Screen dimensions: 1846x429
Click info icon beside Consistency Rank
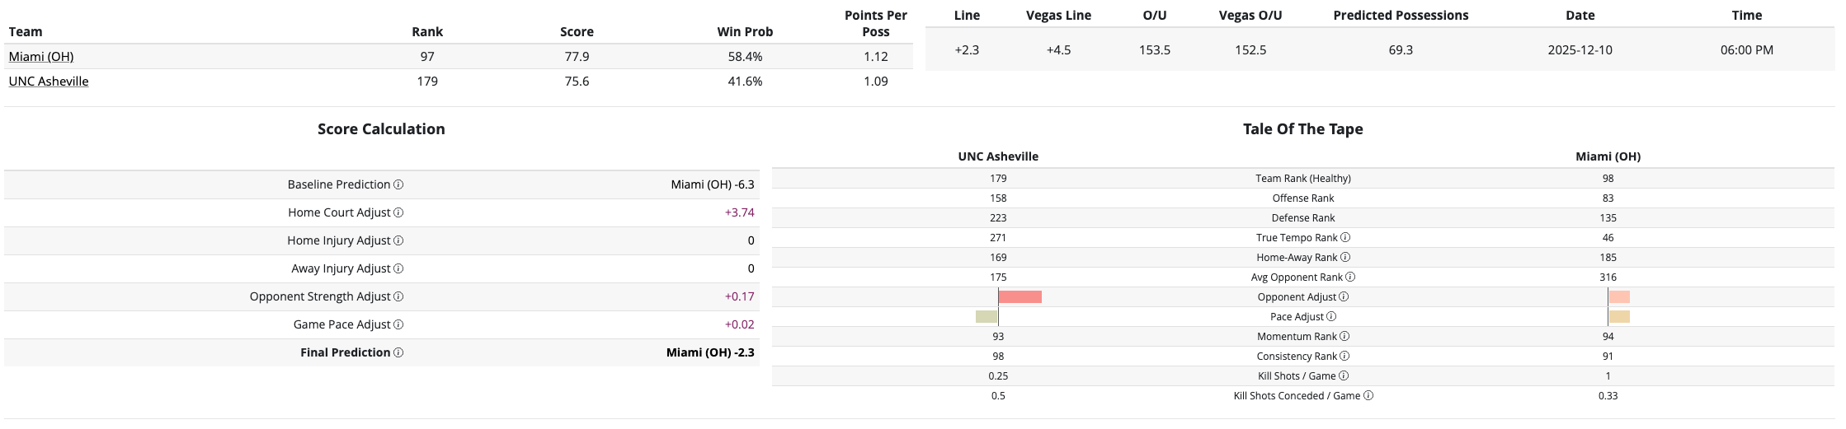point(1344,356)
